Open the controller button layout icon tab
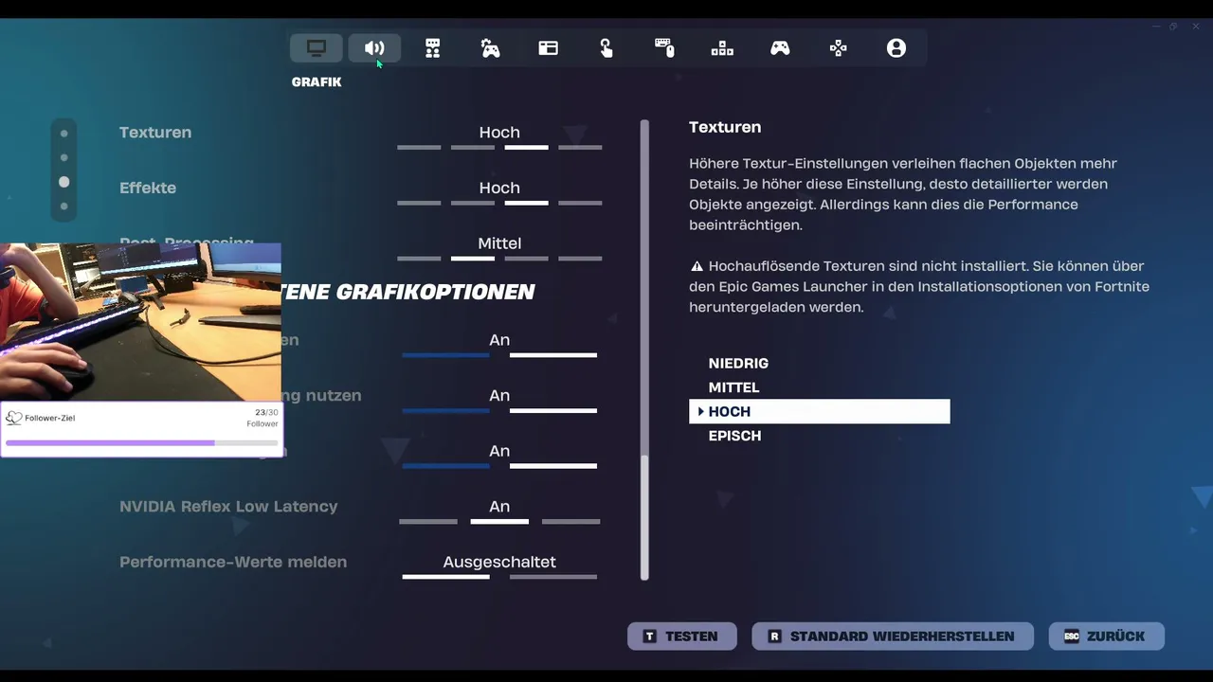The height and width of the screenshot is (682, 1213). (839, 48)
